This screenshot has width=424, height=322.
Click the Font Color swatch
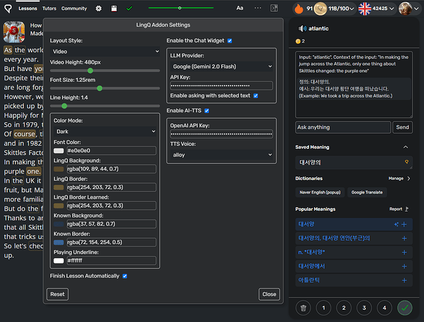[59, 150]
